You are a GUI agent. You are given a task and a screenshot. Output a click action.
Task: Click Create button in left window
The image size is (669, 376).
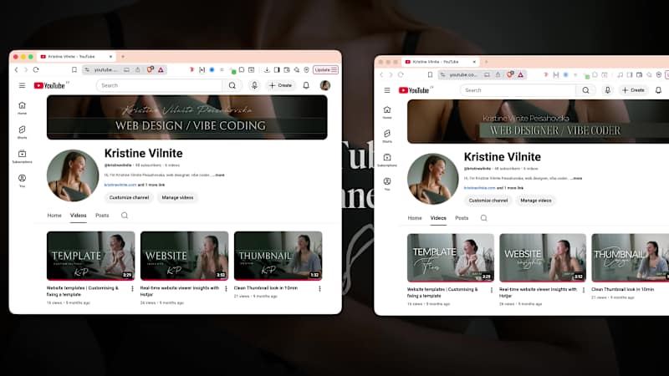pyautogui.click(x=280, y=86)
